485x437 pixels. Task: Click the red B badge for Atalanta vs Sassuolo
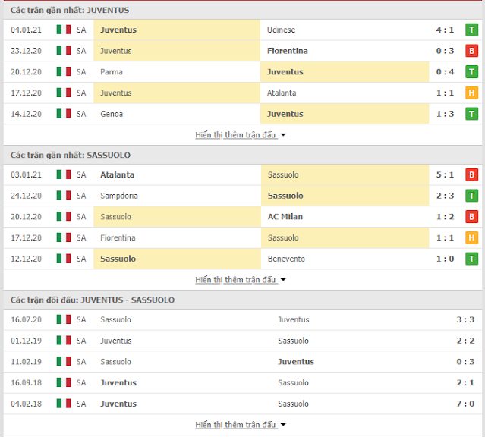(471, 175)
